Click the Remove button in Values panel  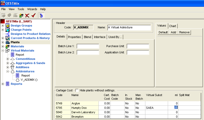point(184,32)
